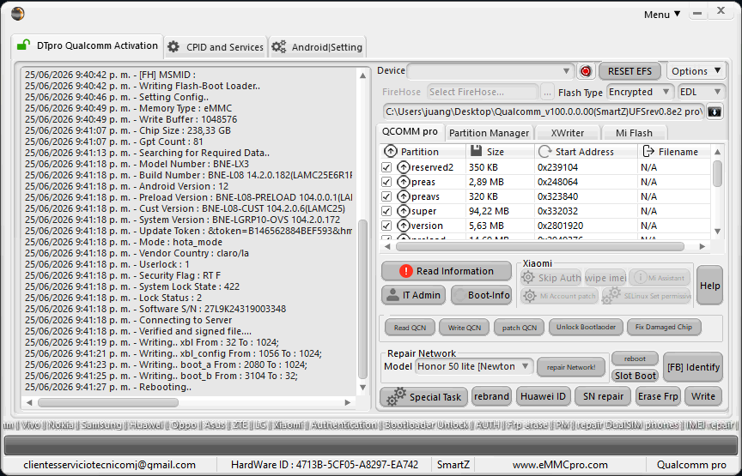Uncheck the version partition checkbox

[x=386, y=226]
